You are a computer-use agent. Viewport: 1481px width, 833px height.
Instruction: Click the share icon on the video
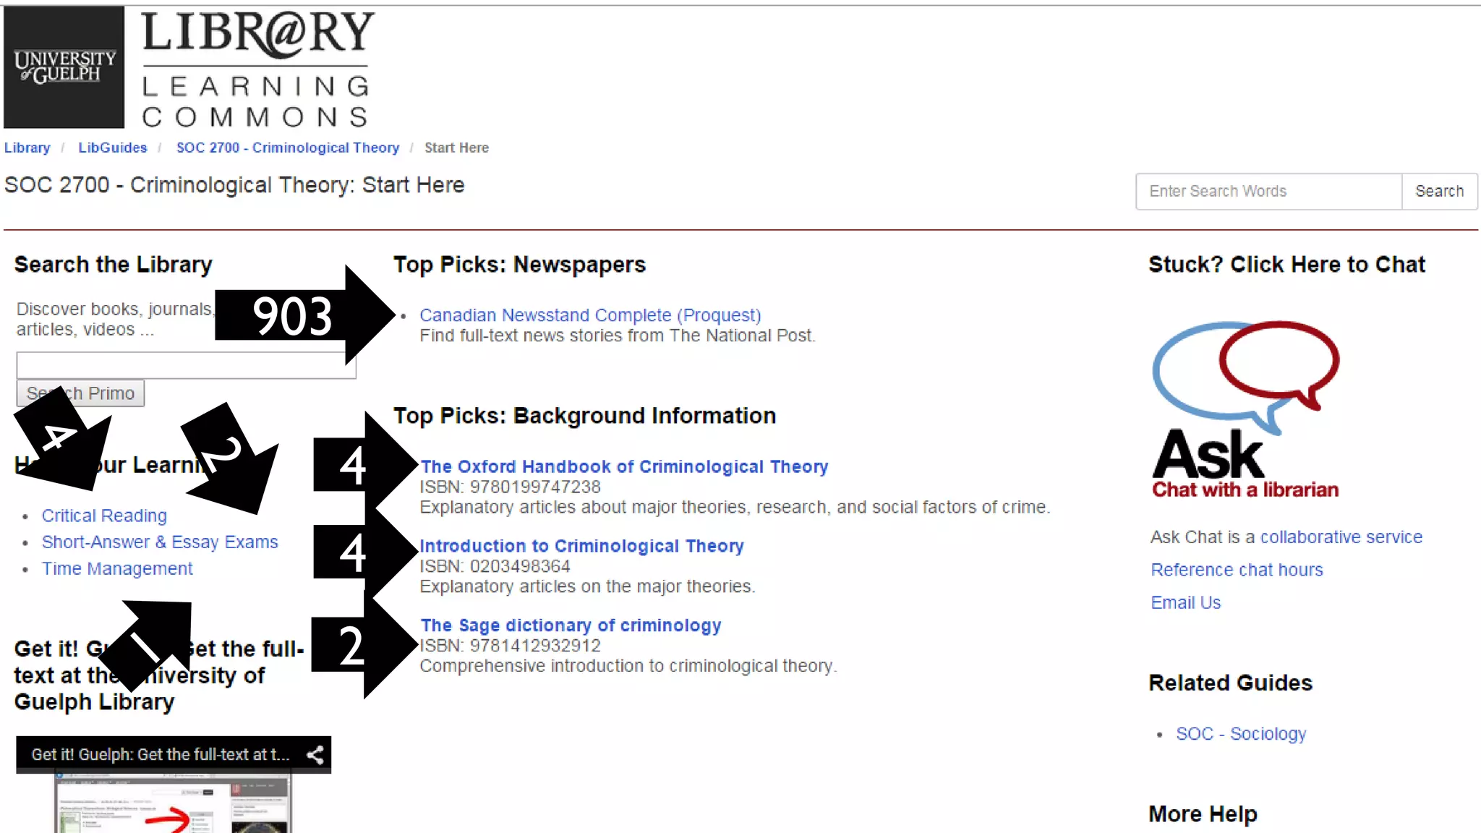coord(315,755)
